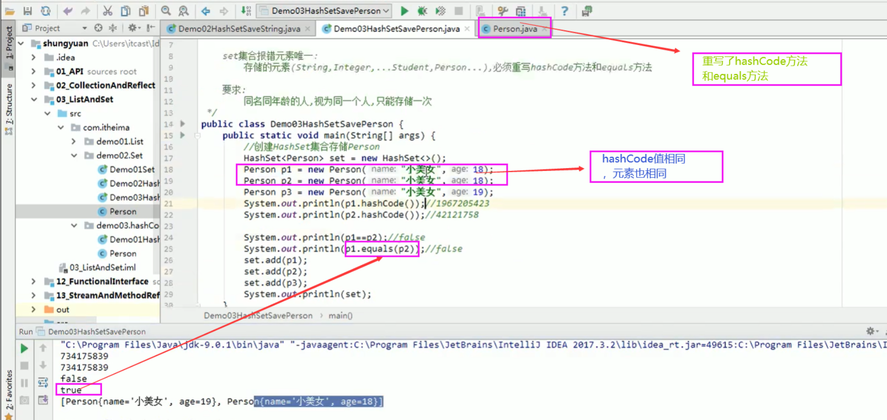The height and width of the screenshot is (420, 887).
Task: Click the p1.equals(p2) code on line 25
Action: tap(382, 249)
